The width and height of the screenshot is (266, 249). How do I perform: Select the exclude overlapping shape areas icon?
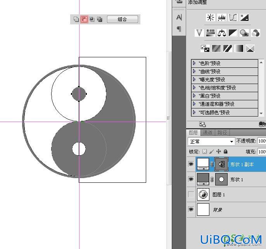[100, 19]
